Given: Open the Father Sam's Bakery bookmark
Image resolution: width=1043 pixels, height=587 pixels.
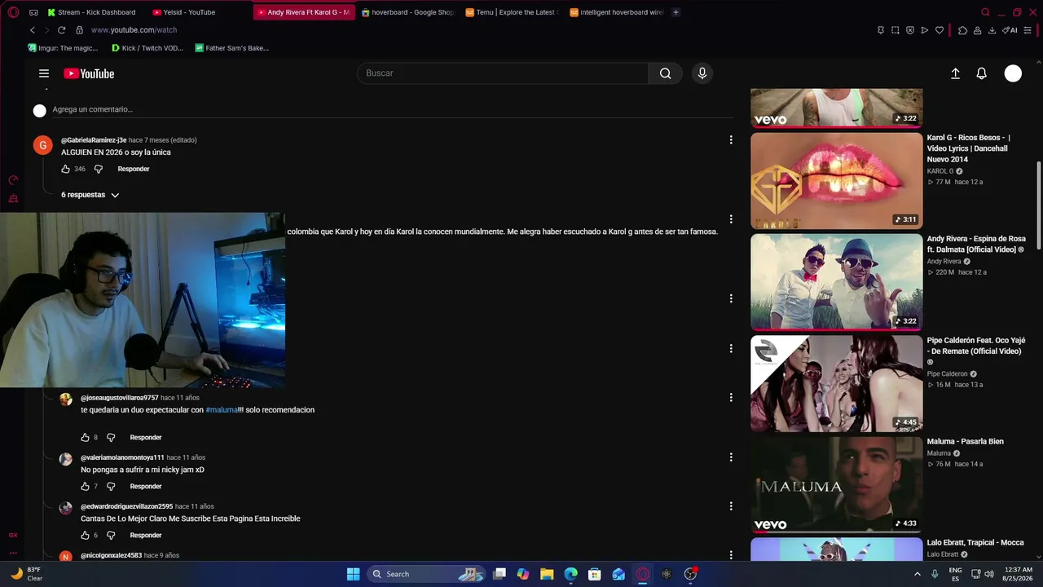Looking at the screenshot, I should point(232,48).
